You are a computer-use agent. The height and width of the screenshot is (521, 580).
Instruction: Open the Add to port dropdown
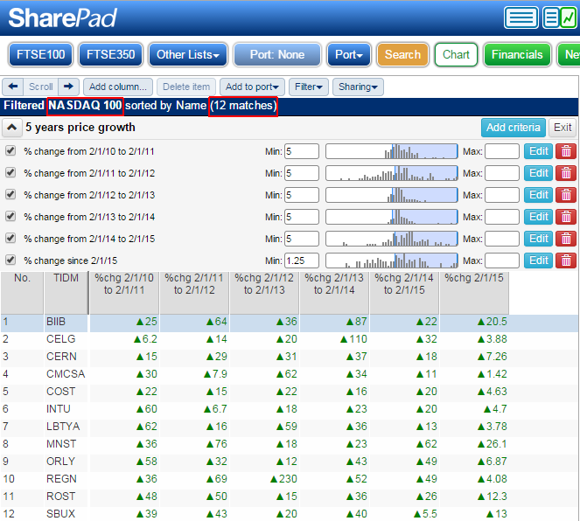pos(252,87)
